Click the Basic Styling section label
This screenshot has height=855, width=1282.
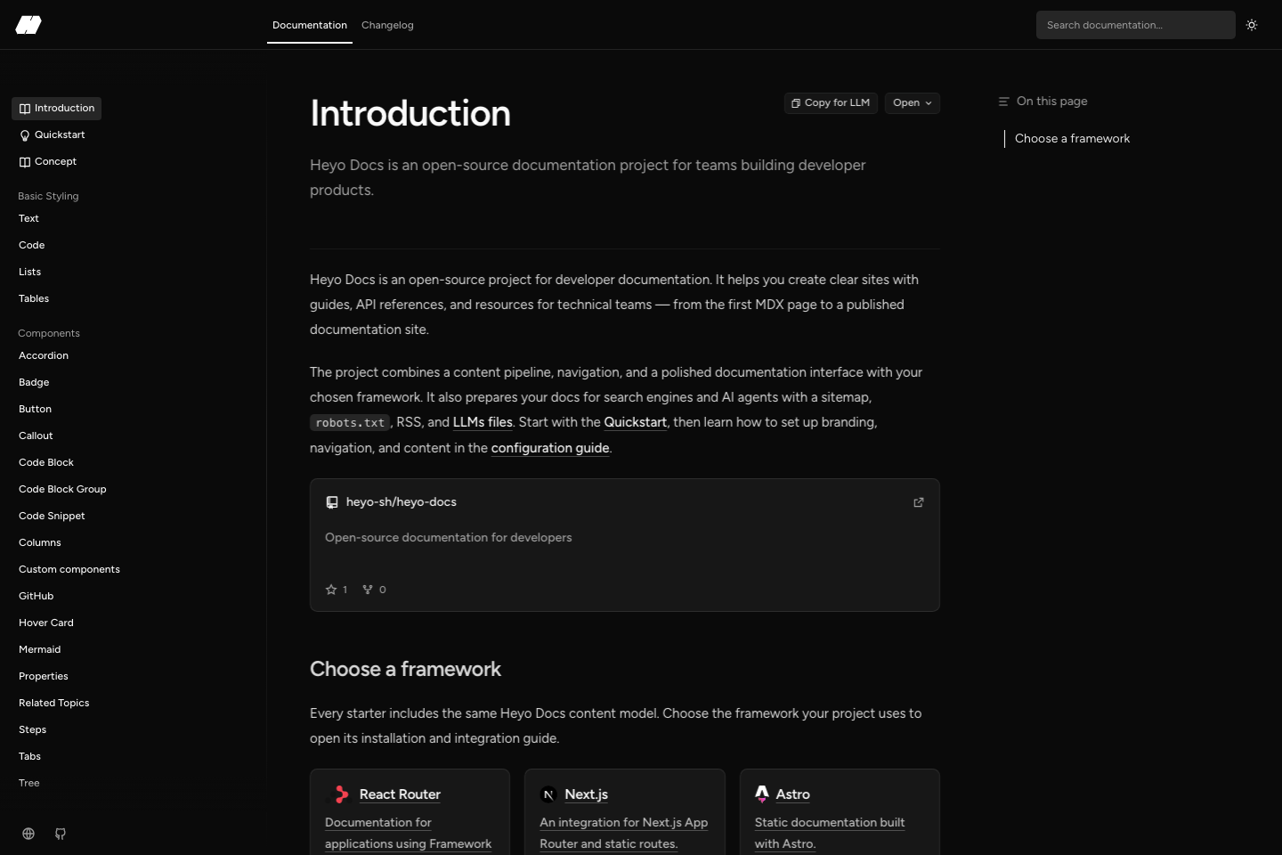pos(48,196)
